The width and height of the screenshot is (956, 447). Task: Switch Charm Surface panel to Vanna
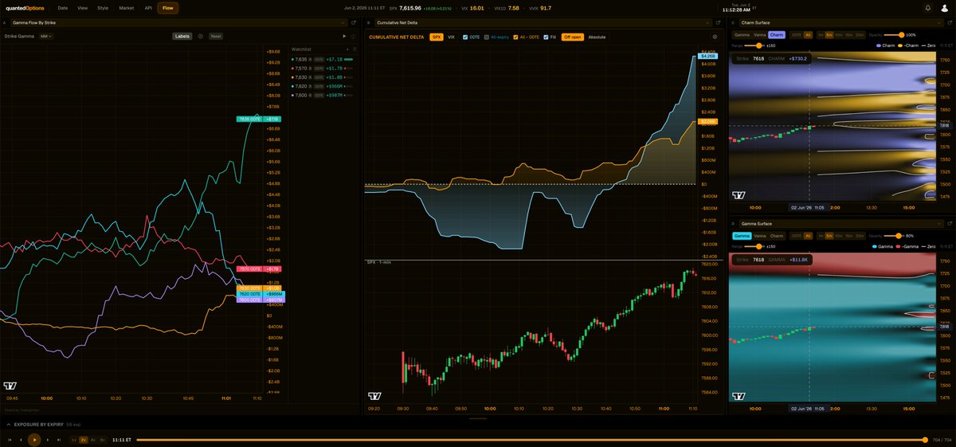pos(760,35)
